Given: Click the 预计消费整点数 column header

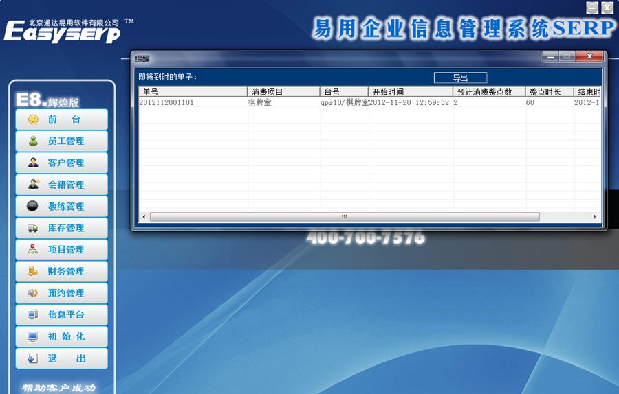Looking at the screenshot, I should tap(489, 92).
